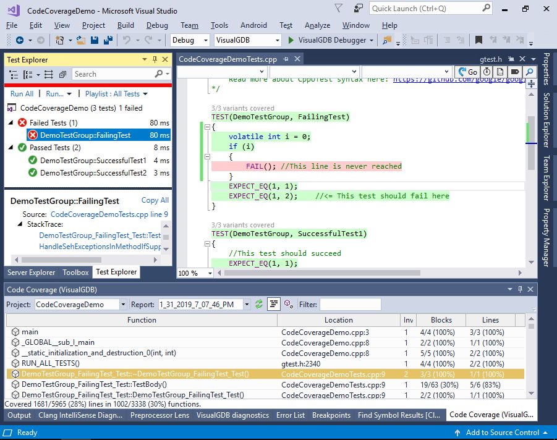Switch to the Server Explorer tab
Viewport: 557px width, 440px height.
[32, 273]
